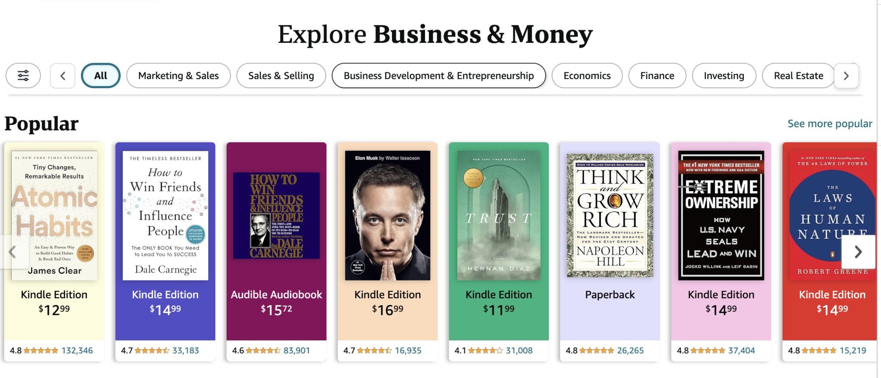Select the Trust novel book cover
The image size is (881, 378).
(x=498, y=215)
